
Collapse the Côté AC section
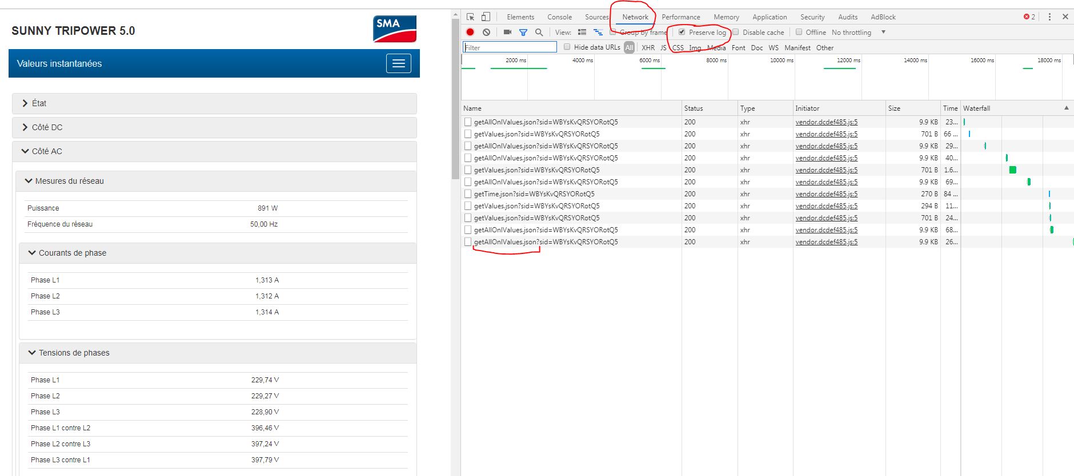pos(214,151)
